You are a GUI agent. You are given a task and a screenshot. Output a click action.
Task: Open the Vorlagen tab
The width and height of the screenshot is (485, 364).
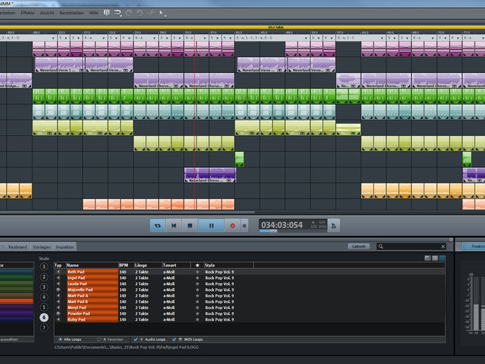coord(41,247)
